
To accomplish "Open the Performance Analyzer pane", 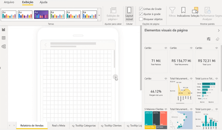I will [x=207, y=14].
